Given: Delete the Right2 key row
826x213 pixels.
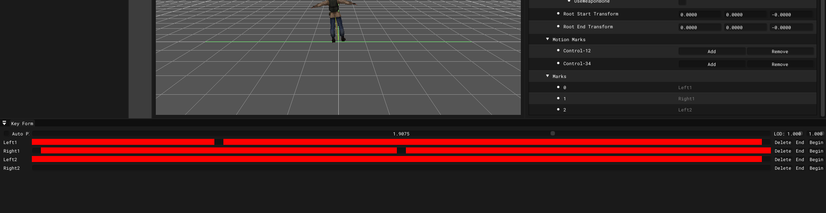Looking at the screenshot, I should coord(783,168).
